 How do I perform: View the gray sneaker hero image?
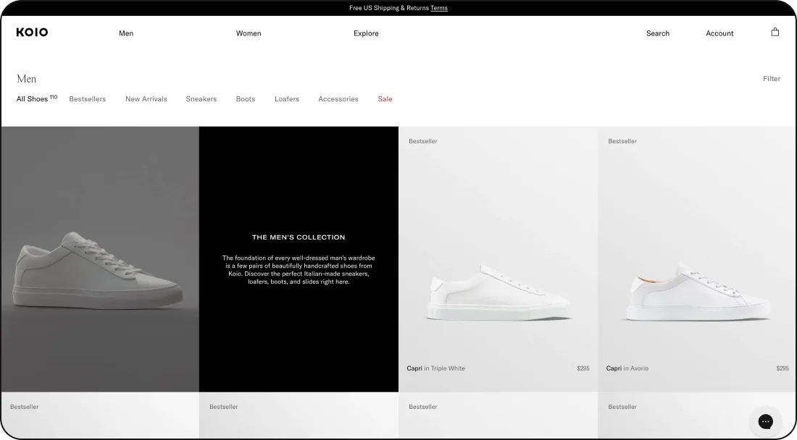point(100,259)
